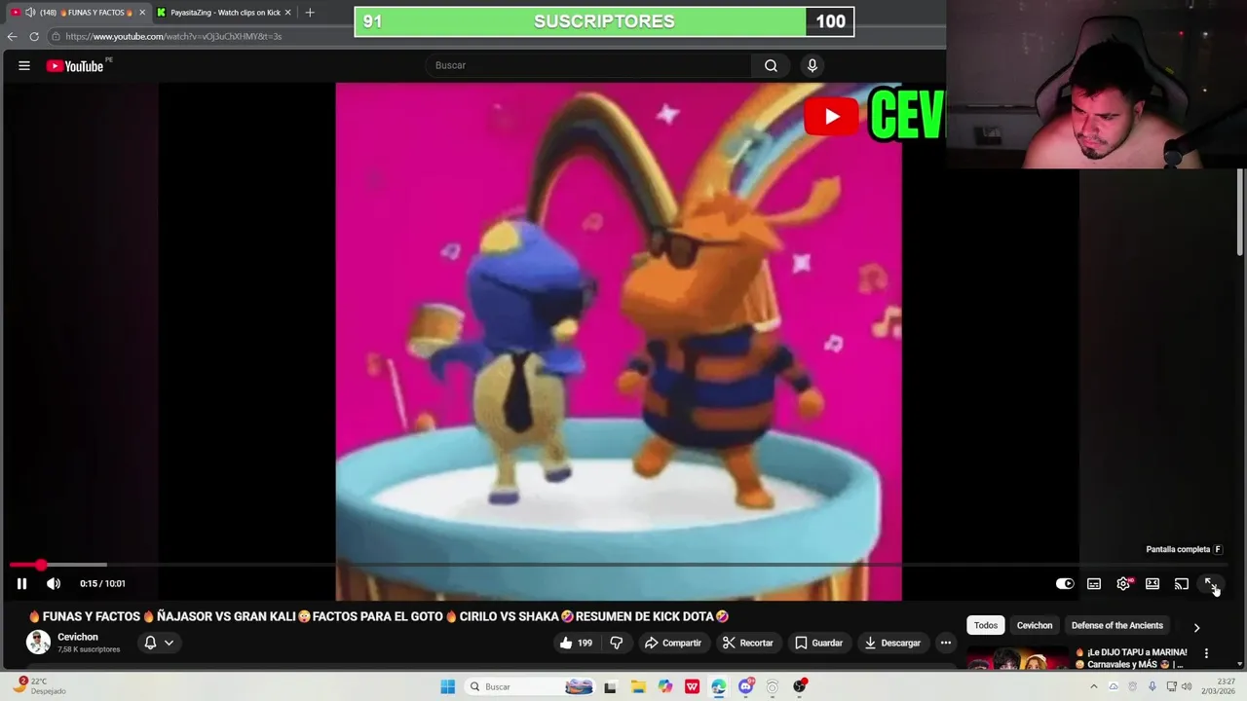Open the Cevichon channel avatar
This screenshot has height=701, width=1247.
click(x=38, y=642)
